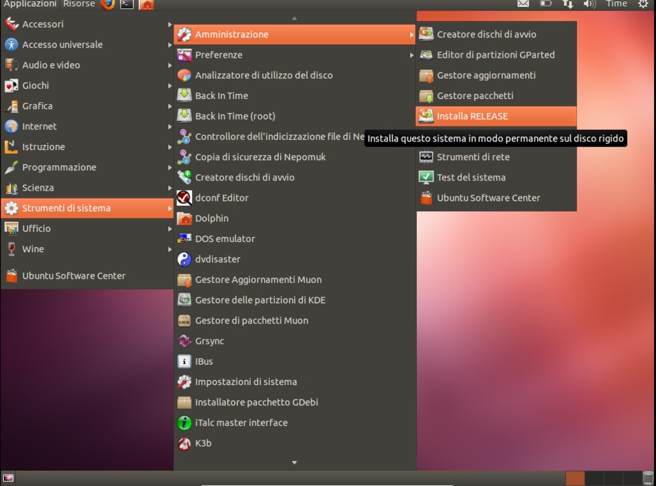656x486 pixels.
Task: Click the Wine glass icon
Action: tap(11, 249)
